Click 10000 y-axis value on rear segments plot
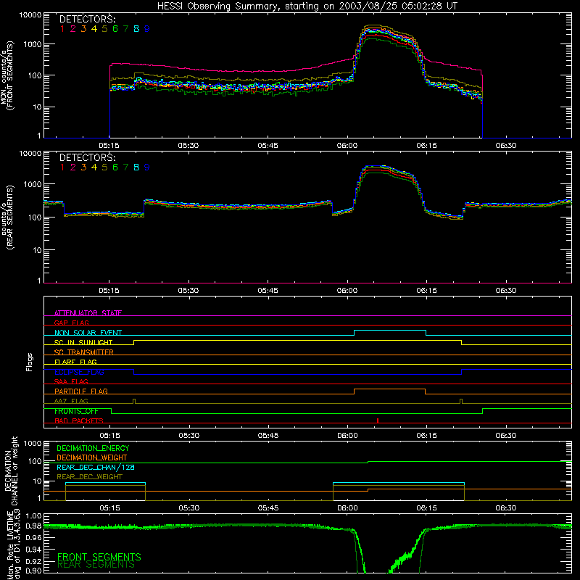This screenshot has width=580, height=580. click(30, 153)
